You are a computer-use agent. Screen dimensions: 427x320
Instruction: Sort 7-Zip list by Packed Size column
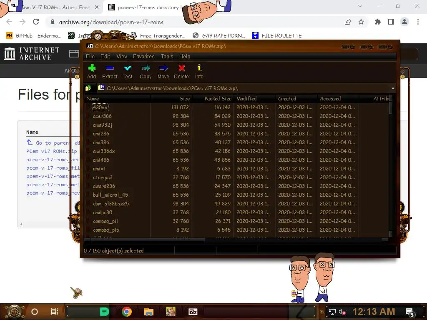click(x=213, y=98)
